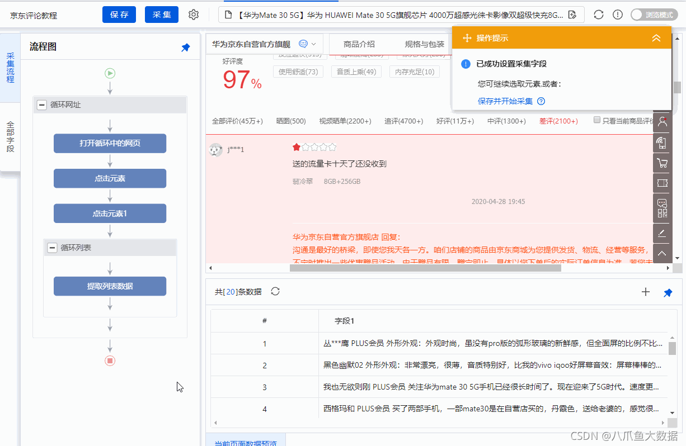
Task: Filter by 好评(11万+)
Action: (x=455, y=121)
